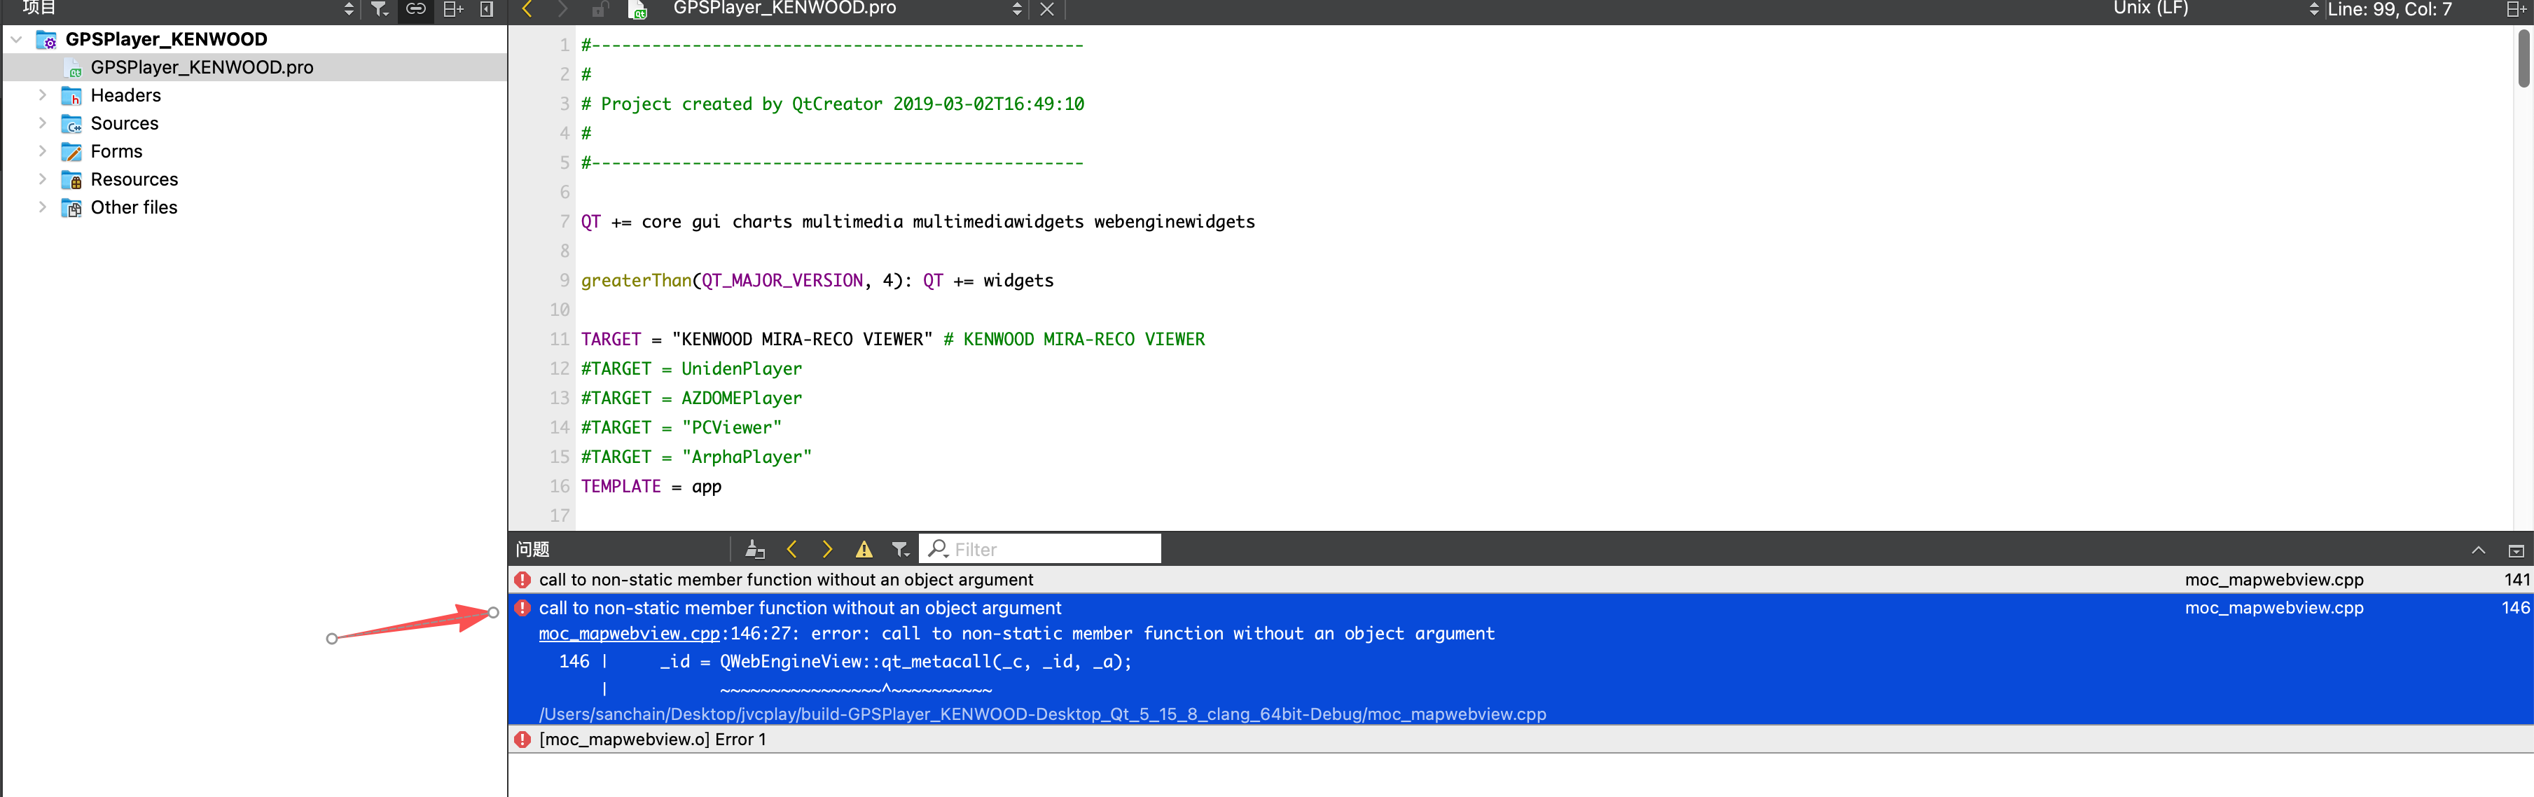Select the [moc_mapwebview.o] Error 1 issue
This screenshot has height=797, width=2534.
coord(651,739)
